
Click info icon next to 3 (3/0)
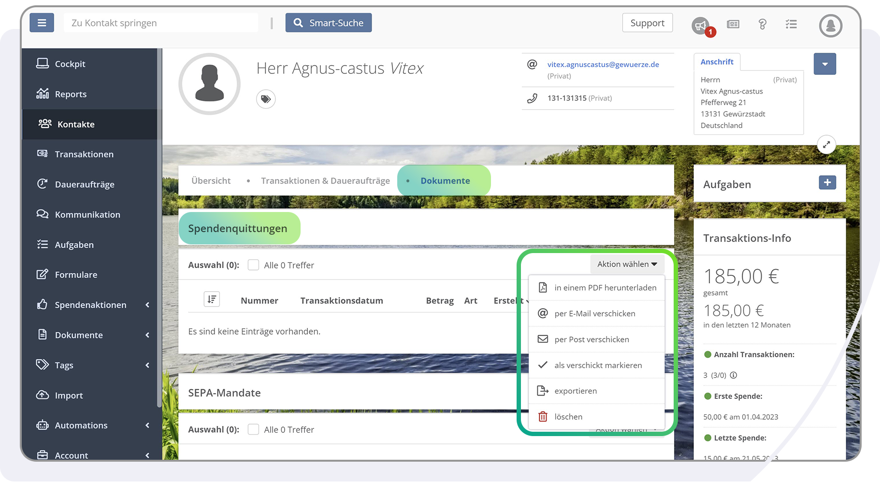(x=733, y=375)
